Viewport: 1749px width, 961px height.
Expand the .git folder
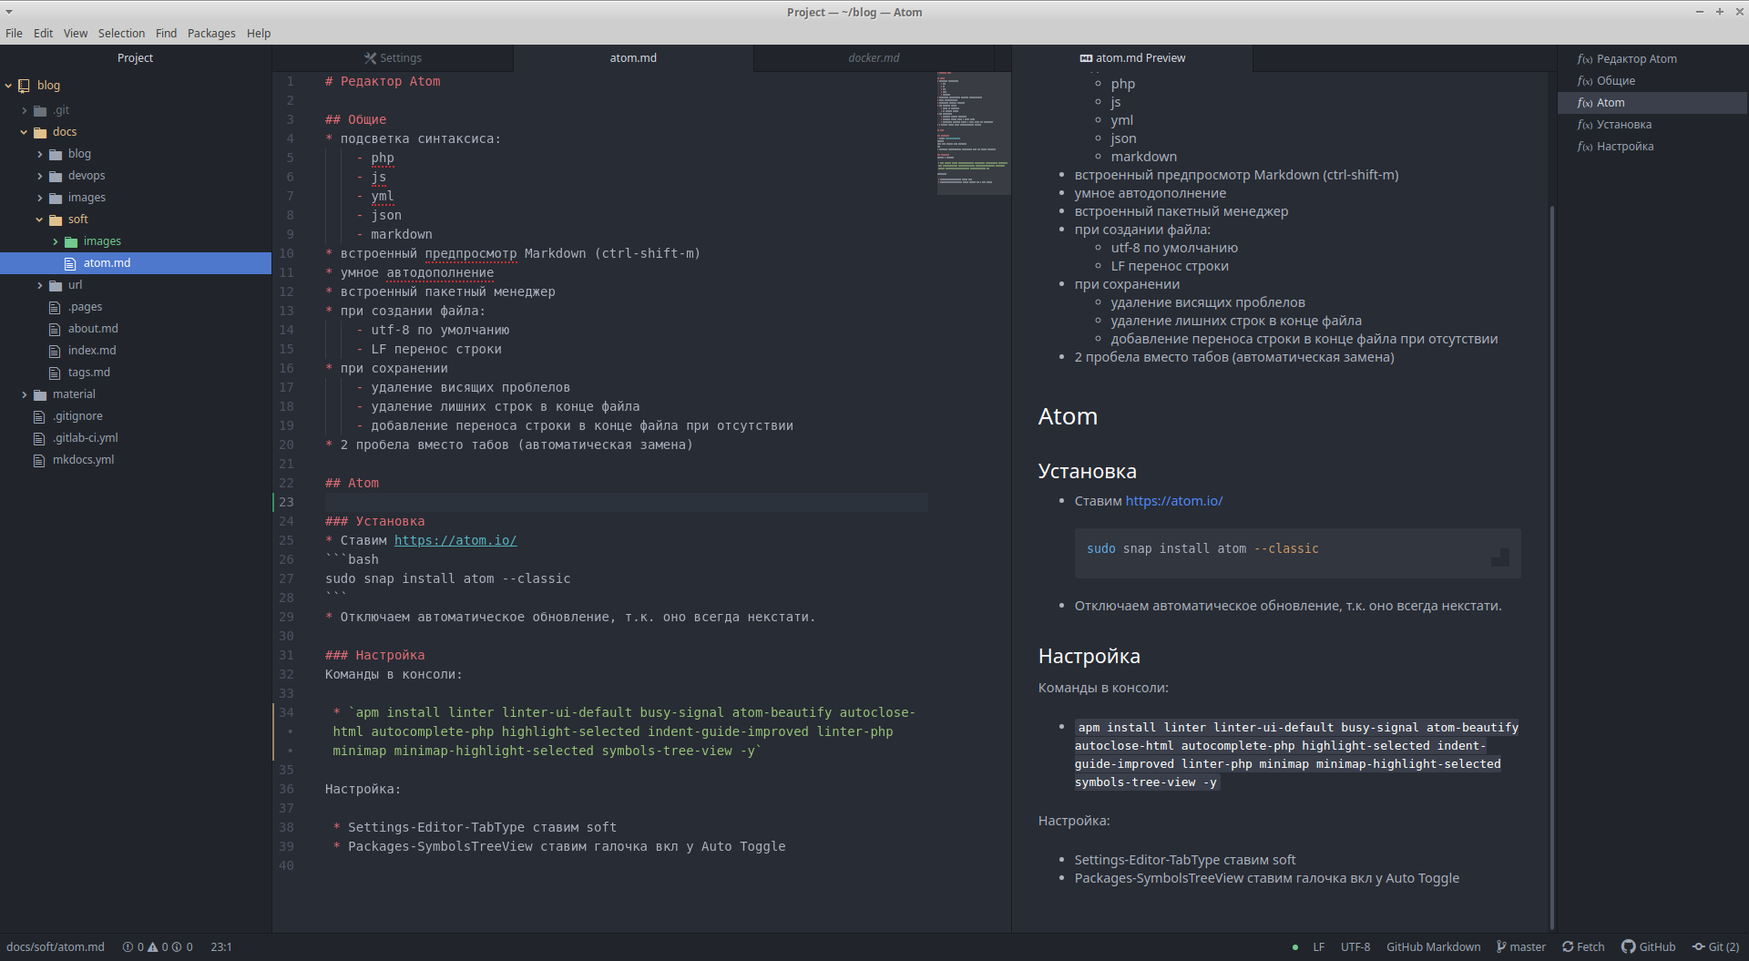(x=25, y=110)
